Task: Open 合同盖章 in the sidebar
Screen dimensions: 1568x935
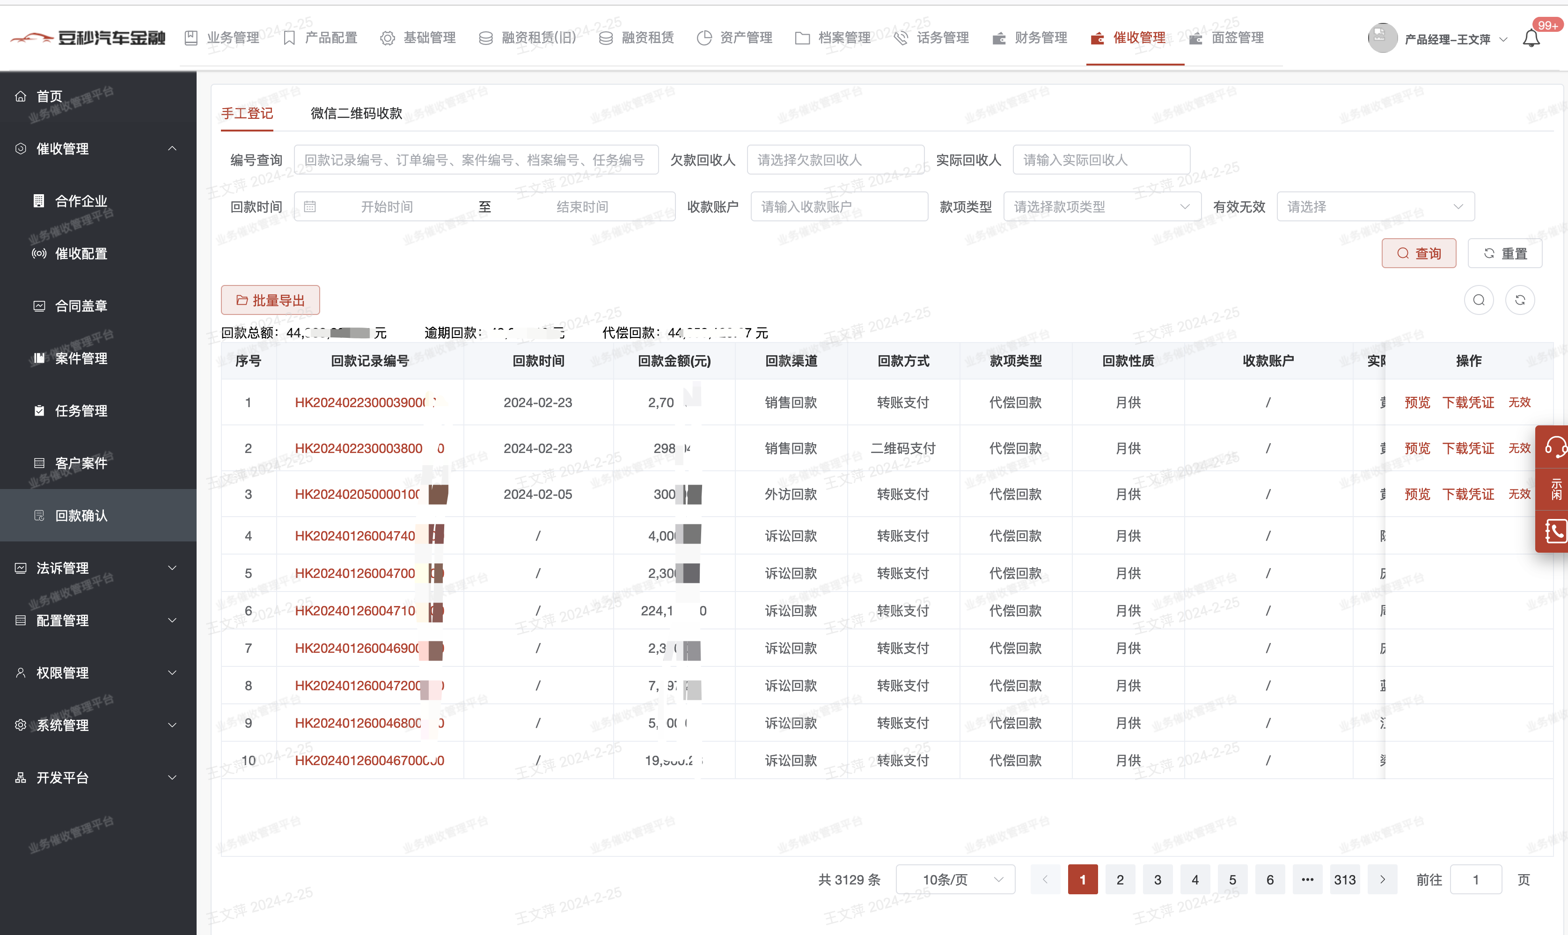Action: [x=81, y=306]
